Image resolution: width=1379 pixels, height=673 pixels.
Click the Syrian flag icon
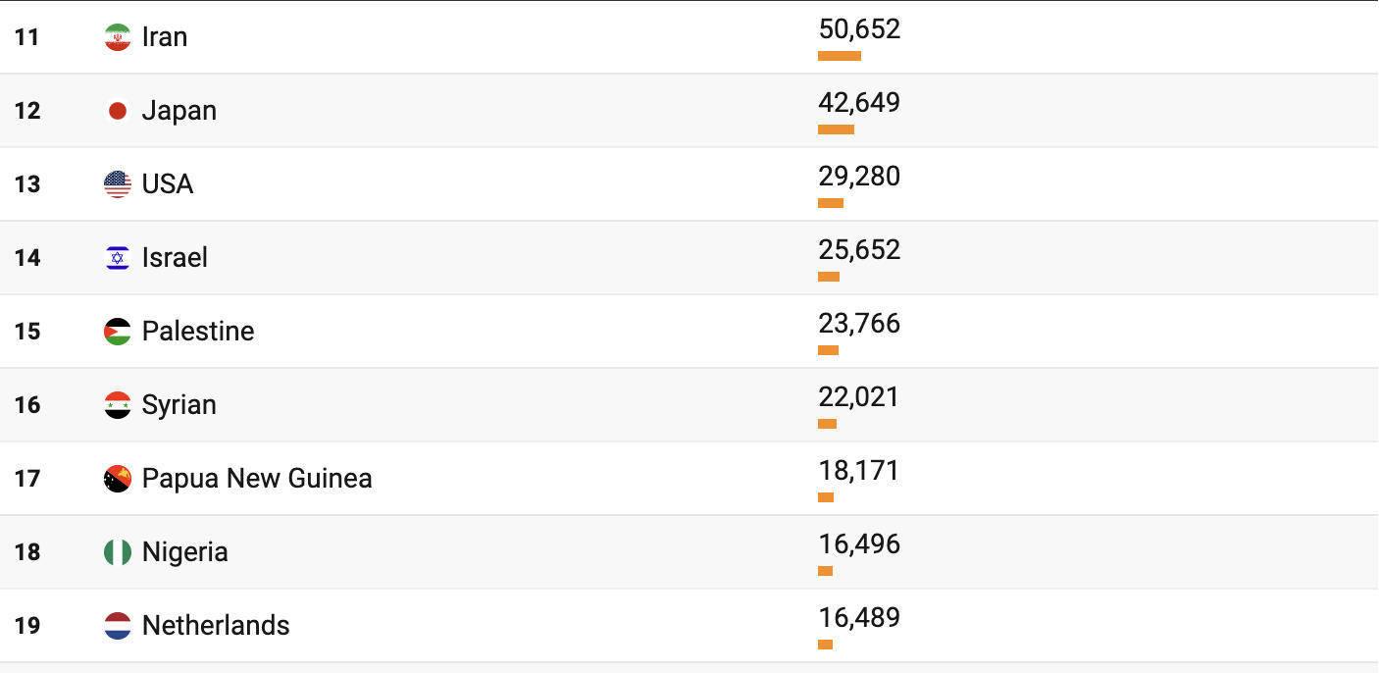pos(118,405)
